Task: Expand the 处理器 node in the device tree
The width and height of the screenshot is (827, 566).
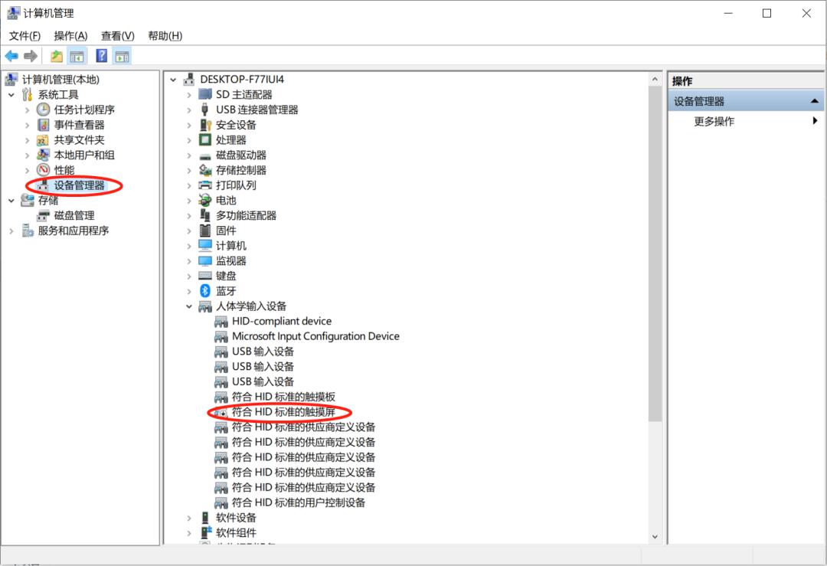Action: pyautogui.click(x=189, y=139)
